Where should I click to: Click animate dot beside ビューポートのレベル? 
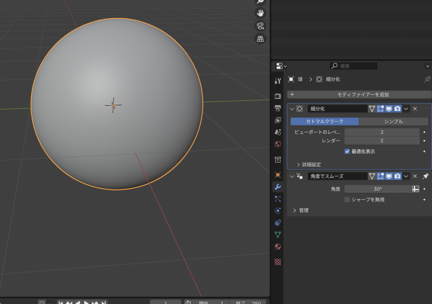424,132
